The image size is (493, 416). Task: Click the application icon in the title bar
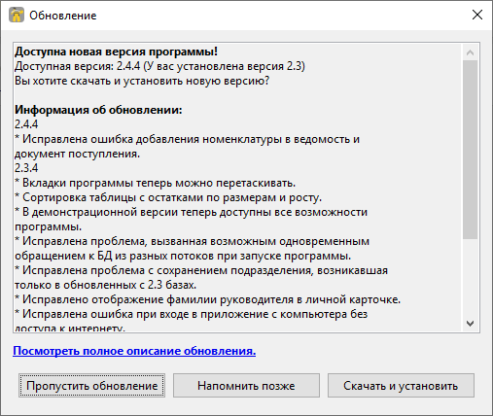point(17,15)
